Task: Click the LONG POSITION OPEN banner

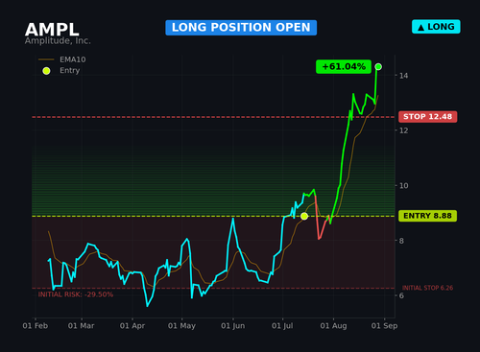Action: click(241, 28)
